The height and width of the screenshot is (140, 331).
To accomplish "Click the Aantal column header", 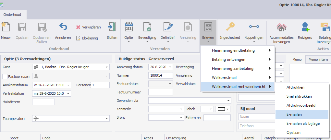I will coord(252,137).
